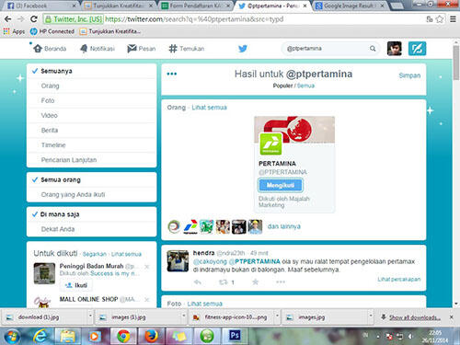
Task: Open Chrome menu hamburger button
Action: [x=453, y=19]
